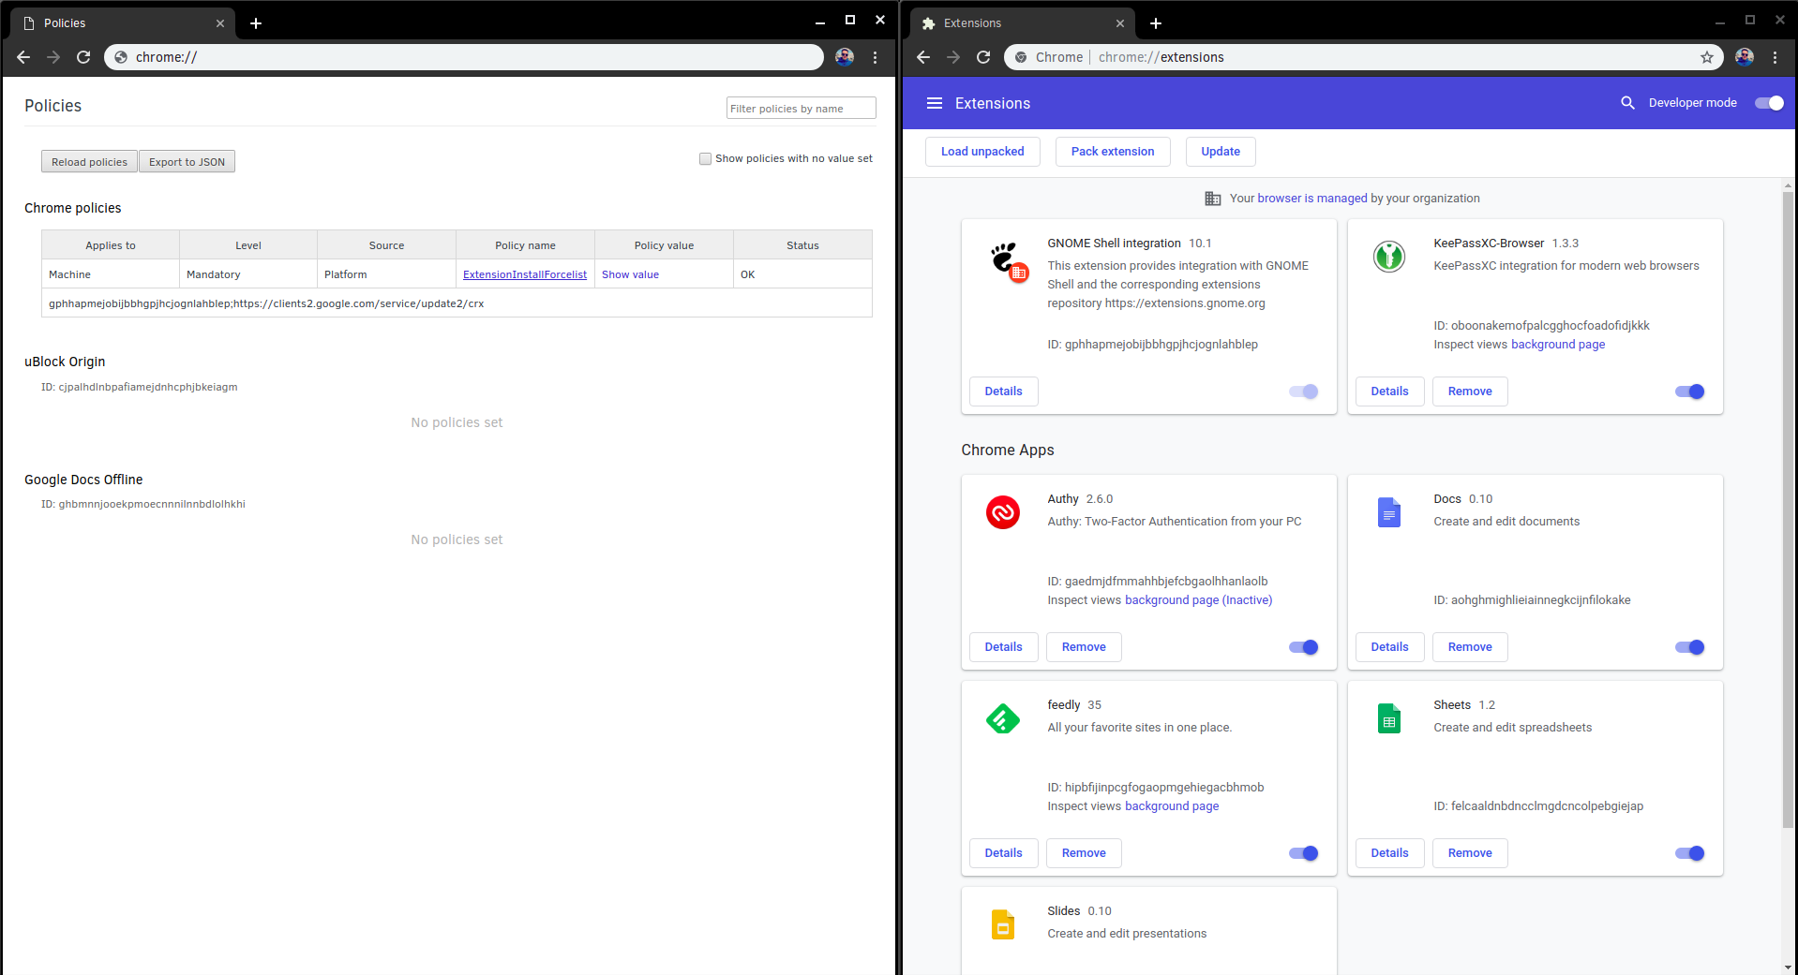The image size is (1798, 975).
Task: Disable the feedly app toggle
Action: 1303,853
